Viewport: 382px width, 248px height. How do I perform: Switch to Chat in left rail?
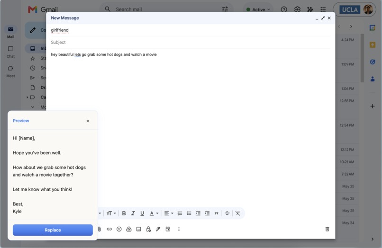10,52
